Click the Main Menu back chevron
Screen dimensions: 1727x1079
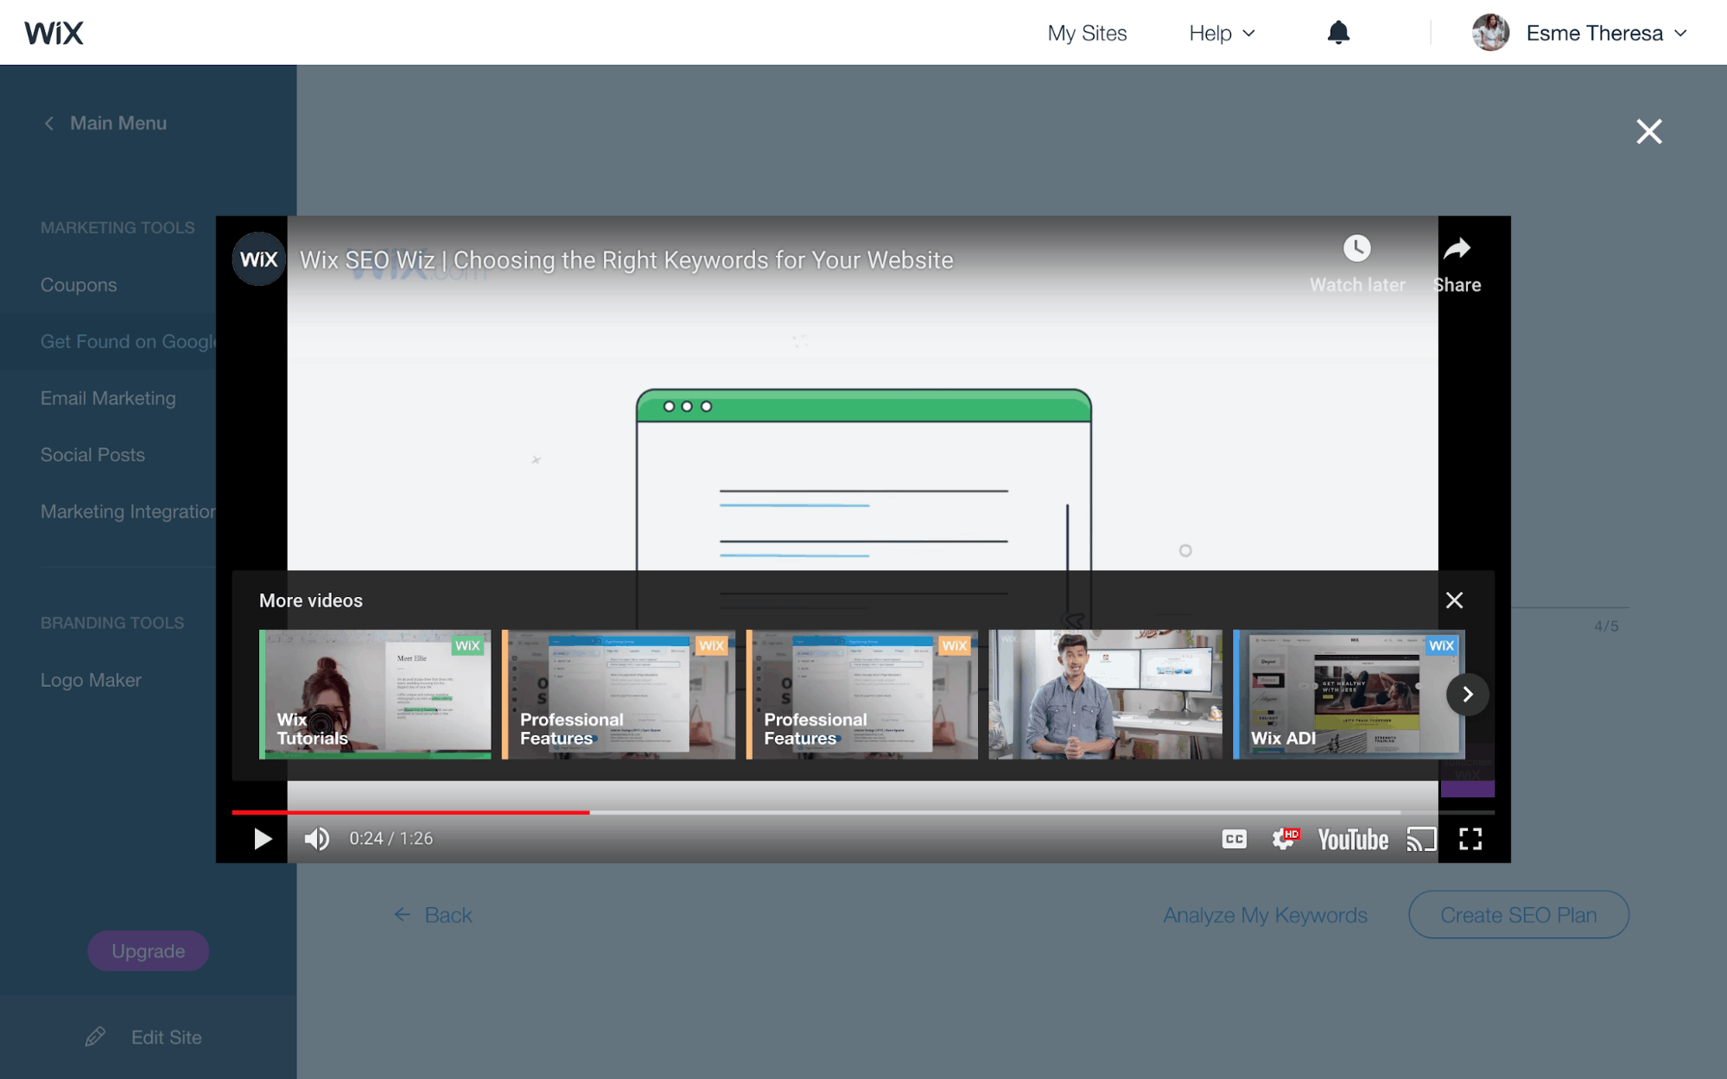coord(49,124)
